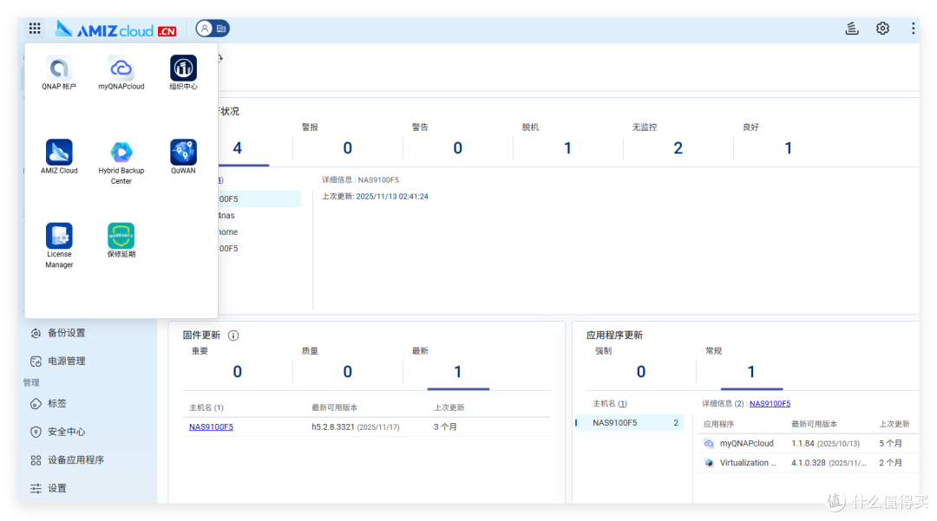Image resolution: width=937 pixels, height=521 pixels.
Task: Click '3 个月' in firmware table
Action: tap(445, 427)
